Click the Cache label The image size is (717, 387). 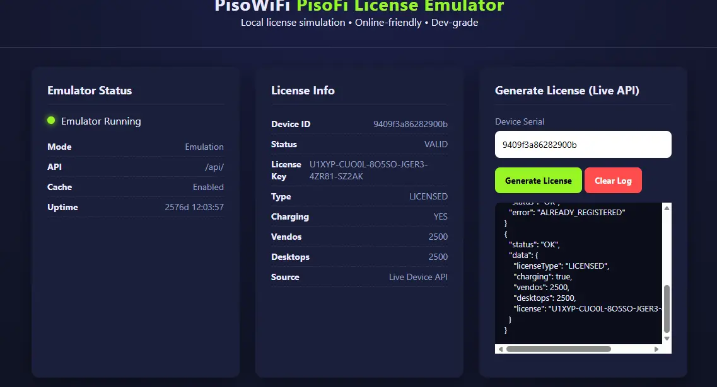point(59,187)
